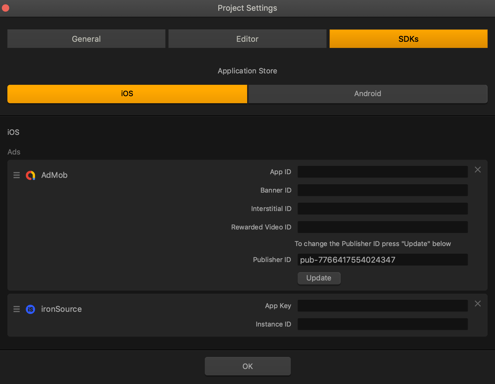Remove the ironSource SDK with X icon
This screenshot has height=384, width=495.
click(477, 304)
